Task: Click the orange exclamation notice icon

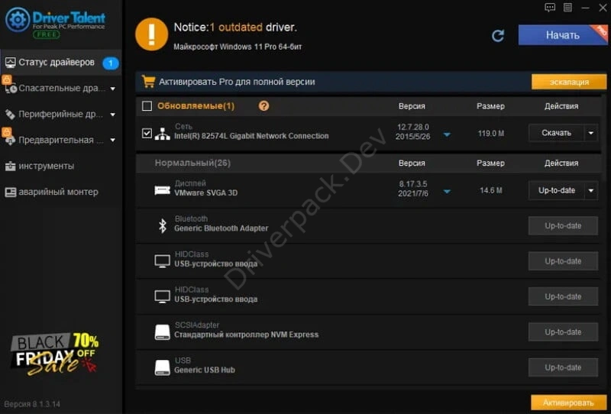Action: pyautogui.click(x=151, y=34)
